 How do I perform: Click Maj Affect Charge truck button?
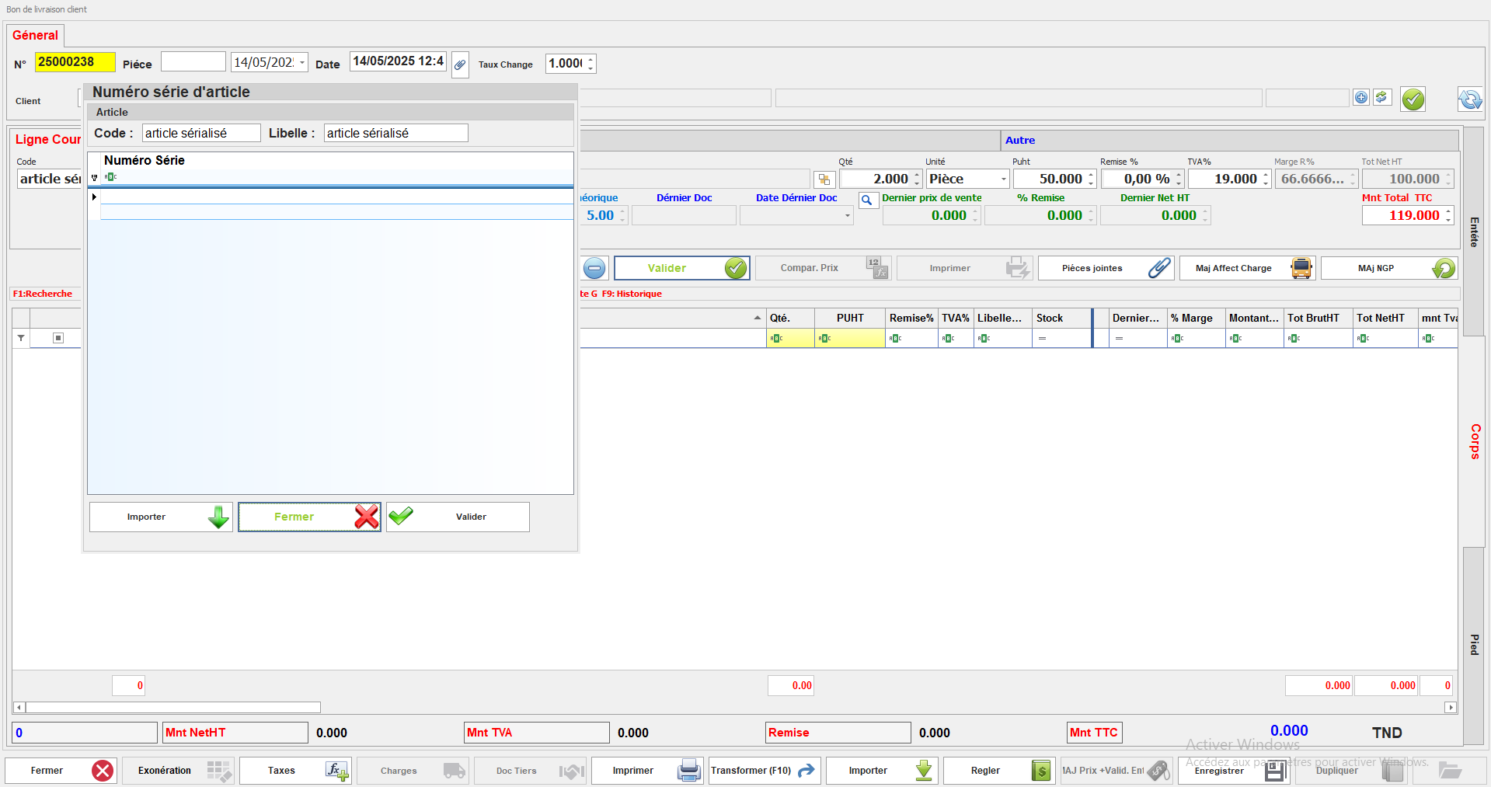(x=1246, y=269)
